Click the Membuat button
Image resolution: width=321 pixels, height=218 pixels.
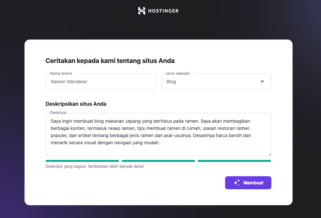point(248,182)
